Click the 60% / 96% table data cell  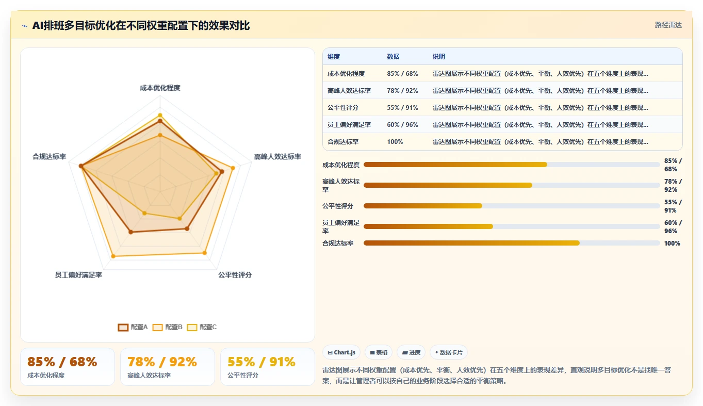[402, 125]
